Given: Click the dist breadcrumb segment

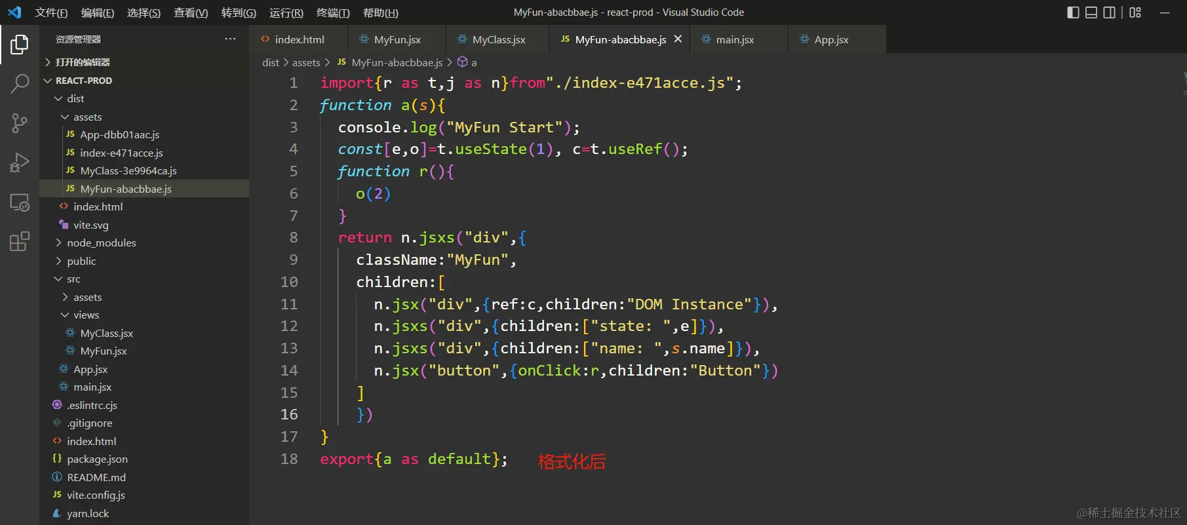Looking at the screenshot, I should [x=270, y=62].
